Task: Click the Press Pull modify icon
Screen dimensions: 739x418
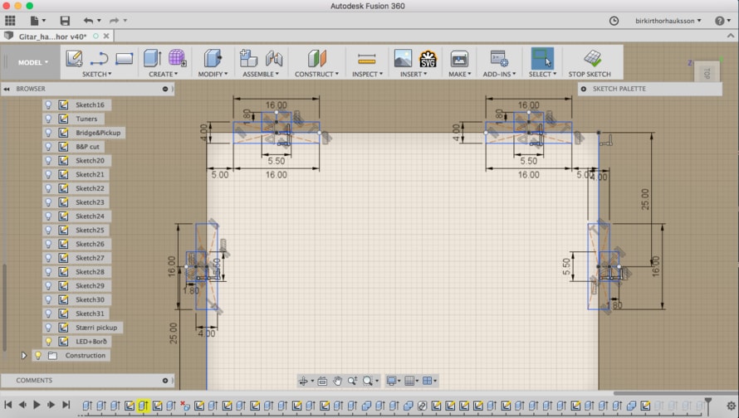Action: point(213,58)
